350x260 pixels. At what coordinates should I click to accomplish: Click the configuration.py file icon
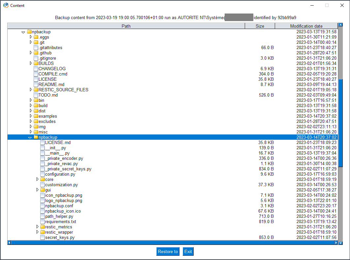[43, 174]
